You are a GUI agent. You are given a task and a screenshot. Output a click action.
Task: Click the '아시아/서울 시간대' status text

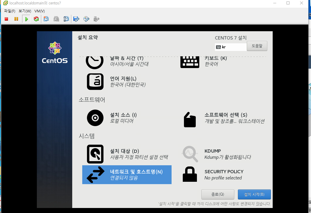pyautogui.click(x=129, y=64)
